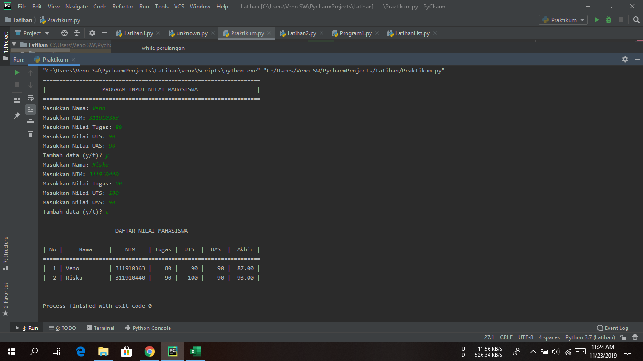Run Praktikum from the main toolbar
This screenshot has width=643, height=361.
pyautogui.click(x=596, y=20)
